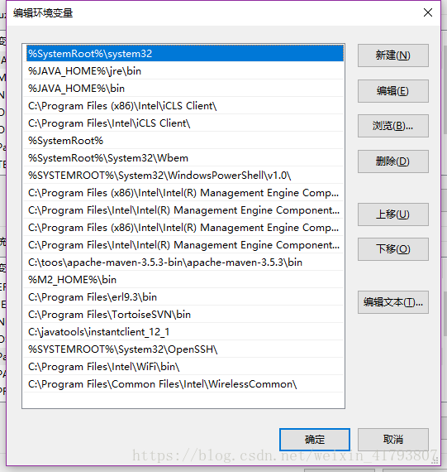Open 编辑文本(T)... edit text button

tap(393, 302)
